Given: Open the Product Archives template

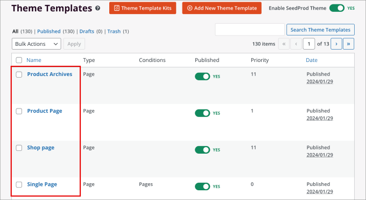Looking at the screenshot, I should pyautogui.click(x=50, y=74).
